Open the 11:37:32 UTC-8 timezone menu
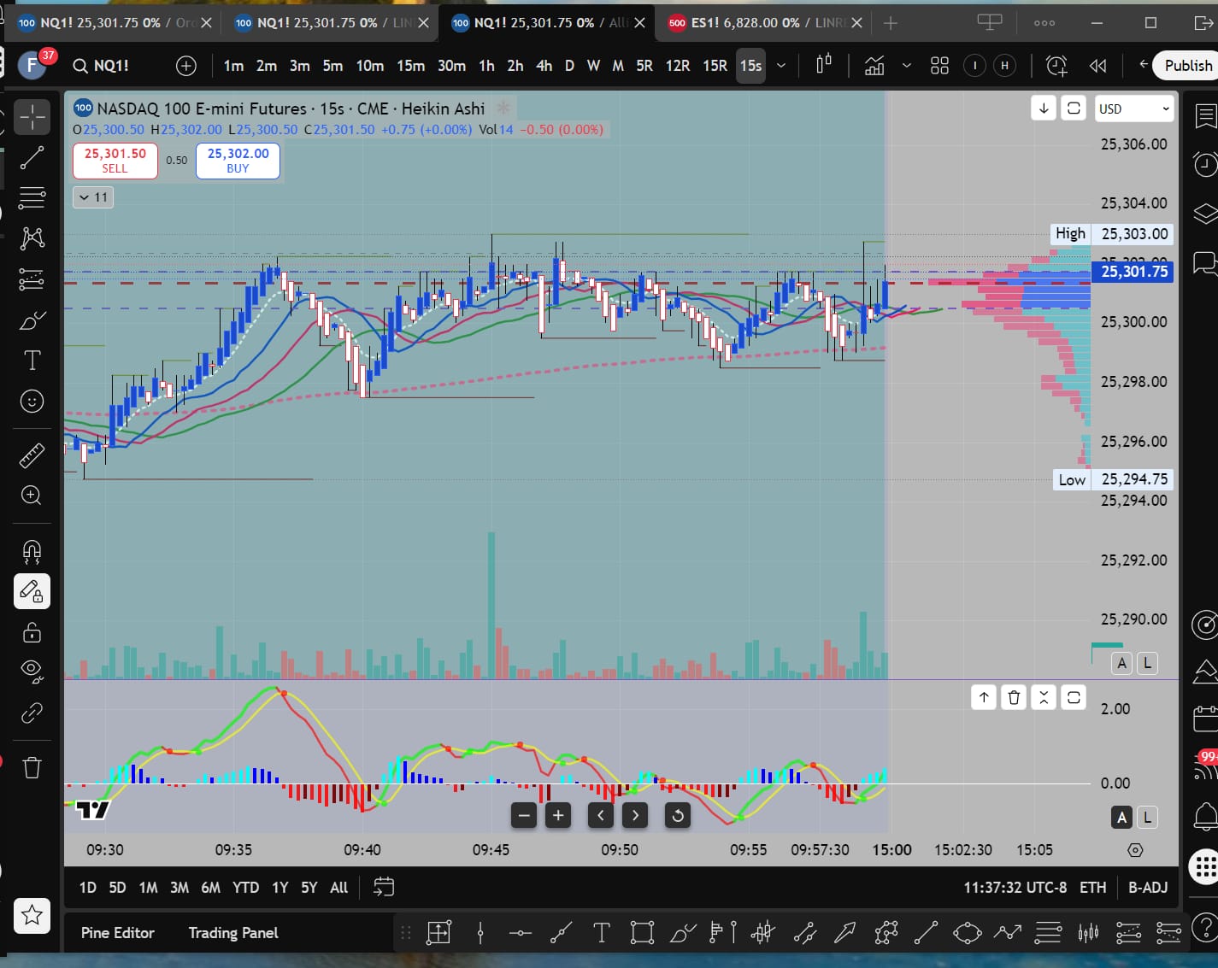 pyautogui.click(x=1015, y=888)
